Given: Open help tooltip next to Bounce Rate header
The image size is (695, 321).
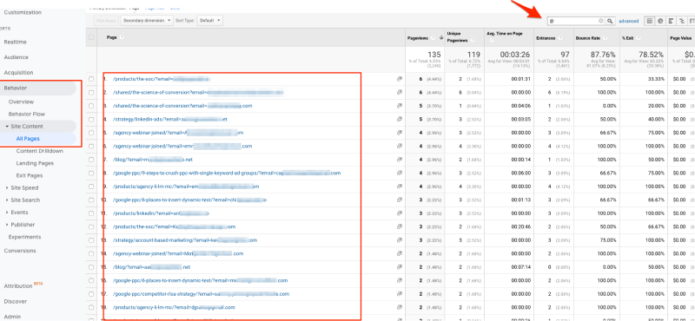Looking at the screenshot, I should 606,38.
